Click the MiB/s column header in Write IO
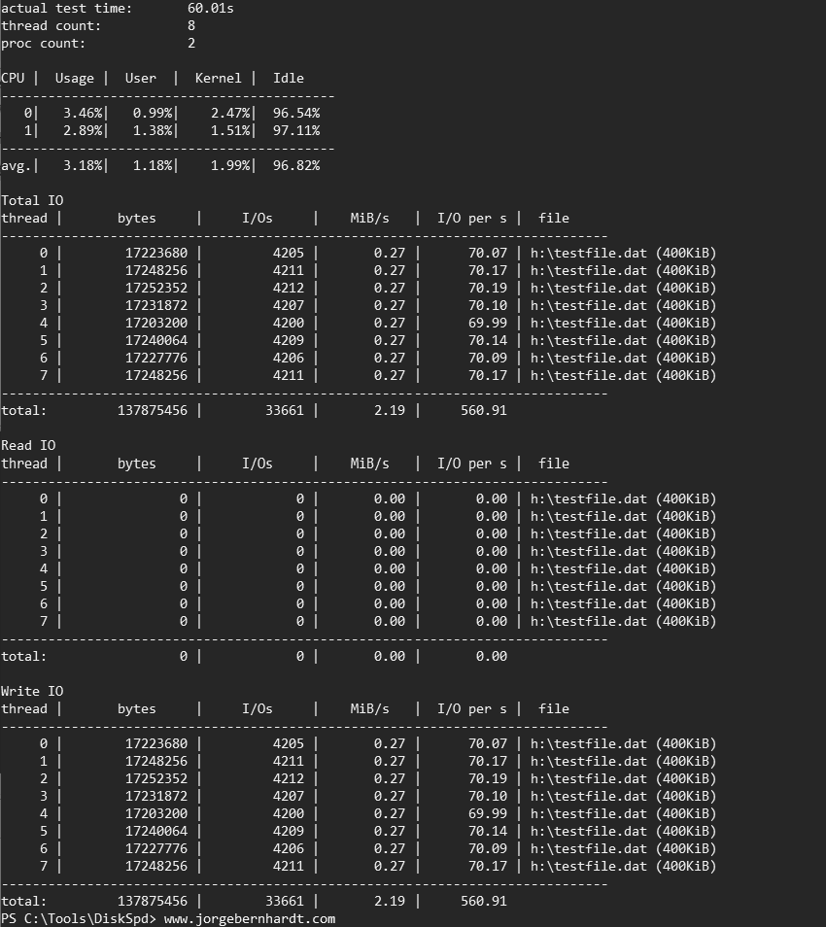Screen dimensions: 826x927 tap(369, 708)
